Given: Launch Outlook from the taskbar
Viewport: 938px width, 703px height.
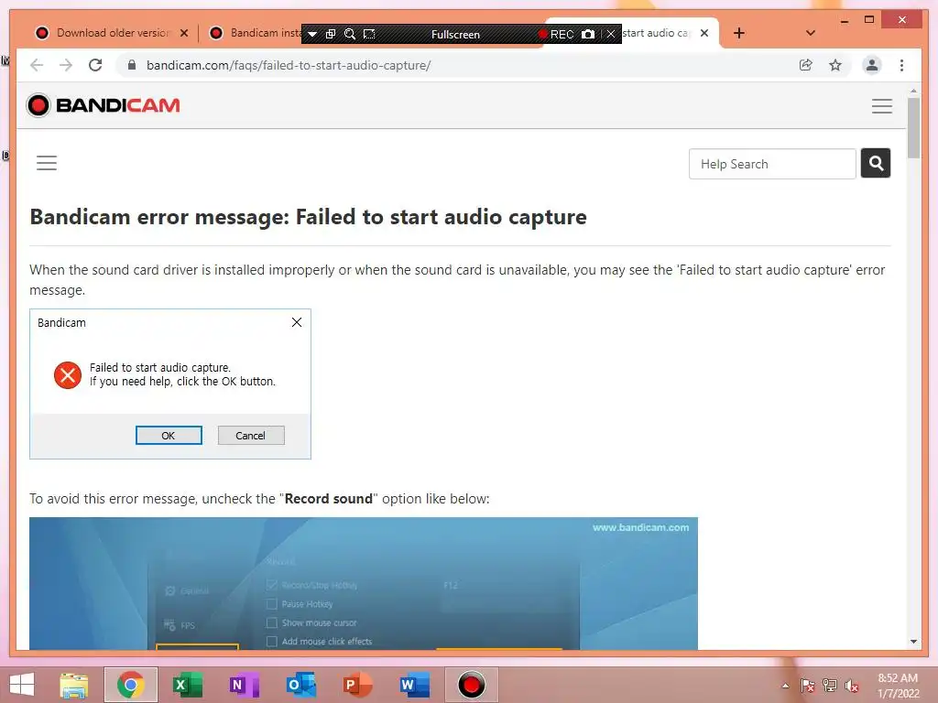Looking at the screenshot, I should [300, 685].
